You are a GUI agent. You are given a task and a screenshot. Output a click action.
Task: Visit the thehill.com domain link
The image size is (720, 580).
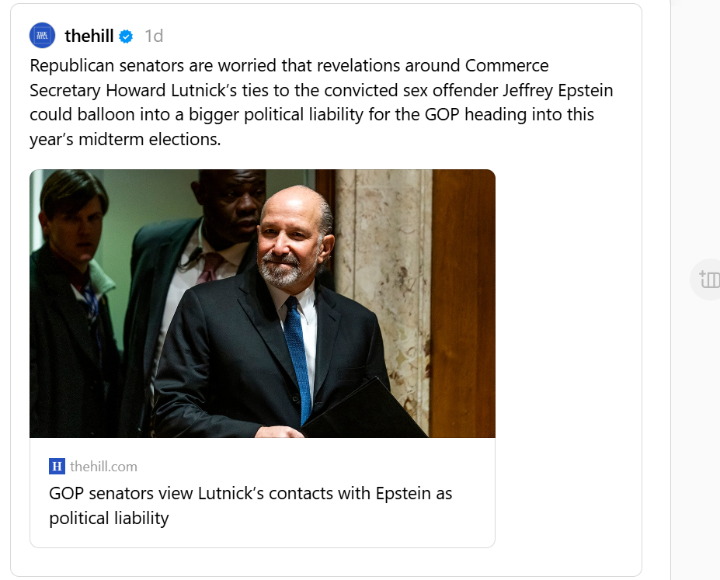point(103,466)
